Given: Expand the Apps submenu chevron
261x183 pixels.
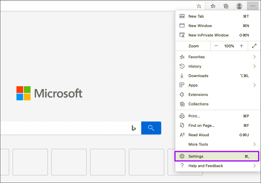Looking at the screenshot, I should click(x=254, y=85).
